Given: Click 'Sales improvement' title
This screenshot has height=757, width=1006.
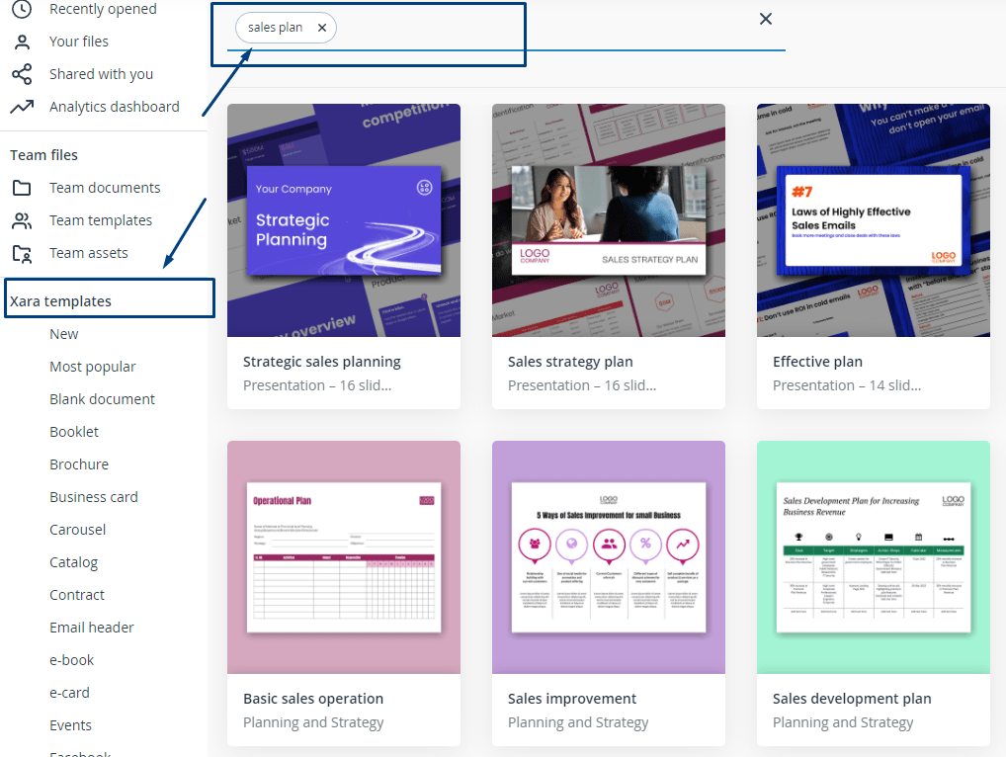Looking at the screenshot, I should (x=572, y=699).
